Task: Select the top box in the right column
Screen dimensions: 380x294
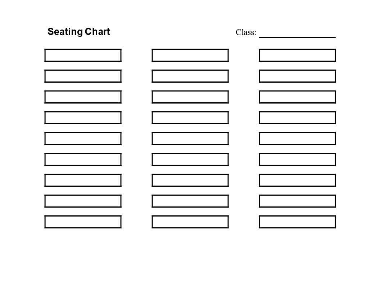Action: pos(297,55)
